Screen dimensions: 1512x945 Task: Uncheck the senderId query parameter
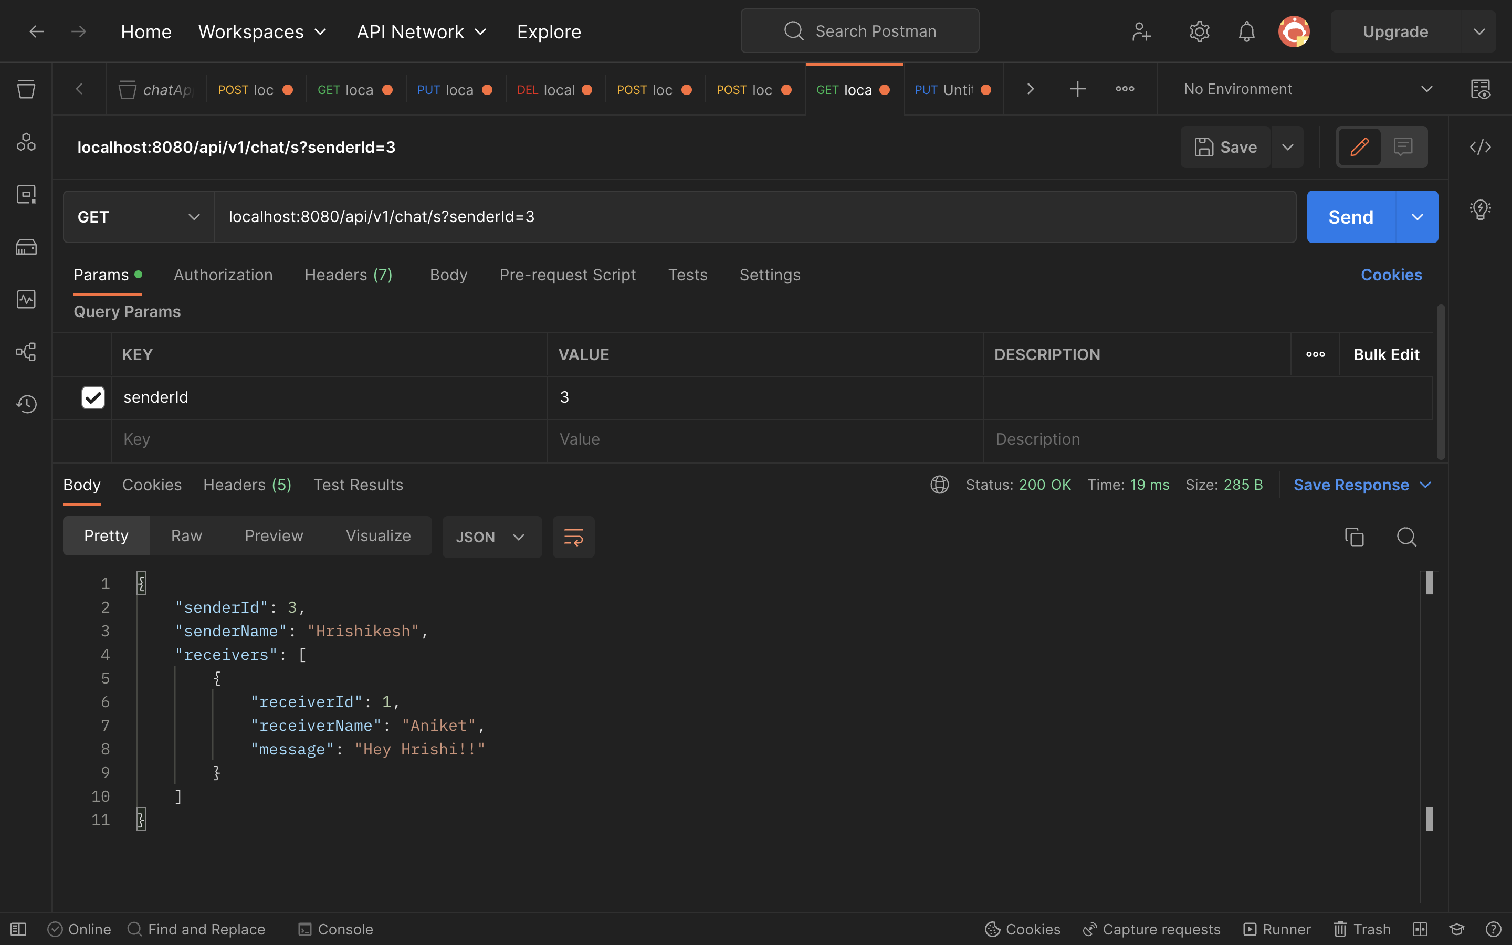(x=92, y=397)
